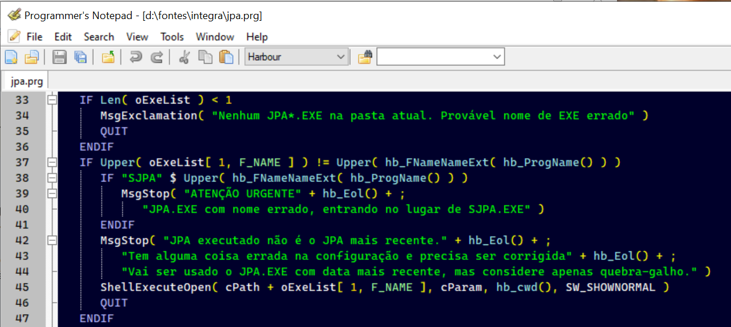Image resolution: width=731 pixels, height=327 pixels.
Task: Collapse the fold at line 33
Action: (52, 100)
